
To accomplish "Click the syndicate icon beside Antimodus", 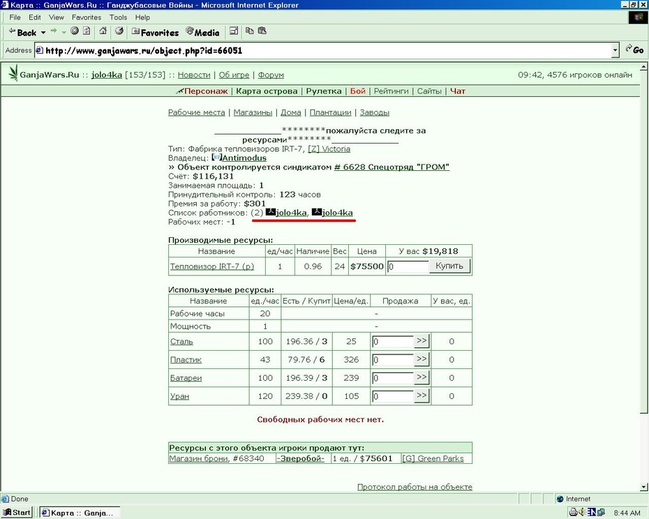I will (x=216, y=157).
